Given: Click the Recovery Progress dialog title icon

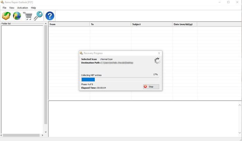Looking at the screenshot, I should coord(81,53).
